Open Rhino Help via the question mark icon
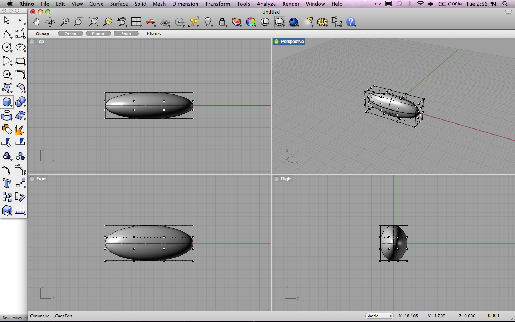This screenshot has width=515, height=322. (351, 22)
